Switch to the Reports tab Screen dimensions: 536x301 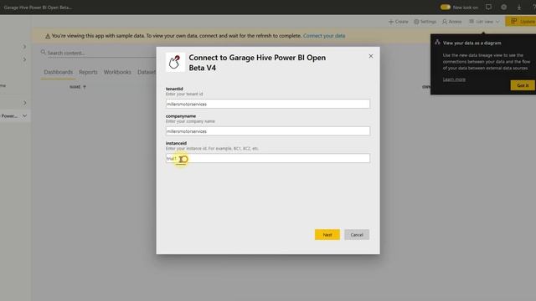tap(88, 72)
